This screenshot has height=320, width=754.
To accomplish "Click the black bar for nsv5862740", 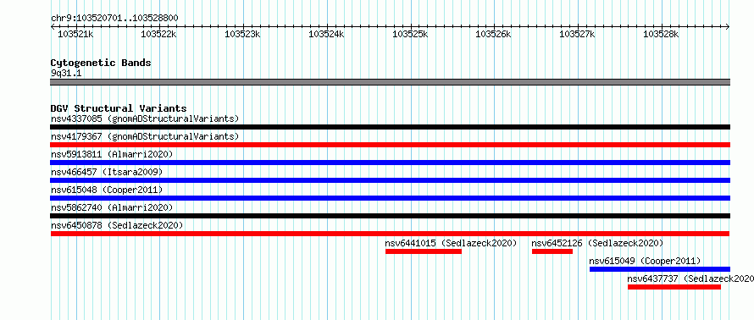I will [x=390, y=216].
